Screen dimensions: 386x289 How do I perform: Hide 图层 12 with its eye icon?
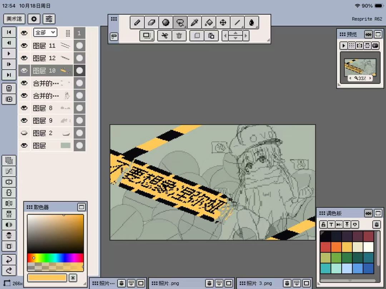pos(24,58)
